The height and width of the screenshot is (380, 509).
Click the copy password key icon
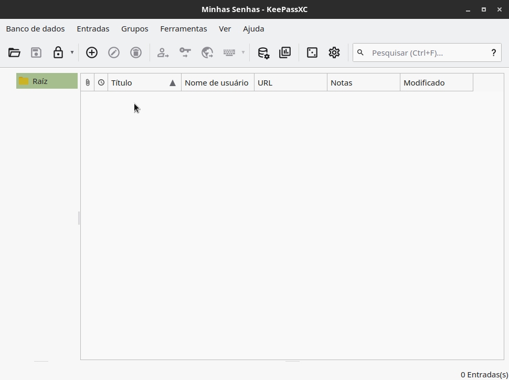click(185, 52)
